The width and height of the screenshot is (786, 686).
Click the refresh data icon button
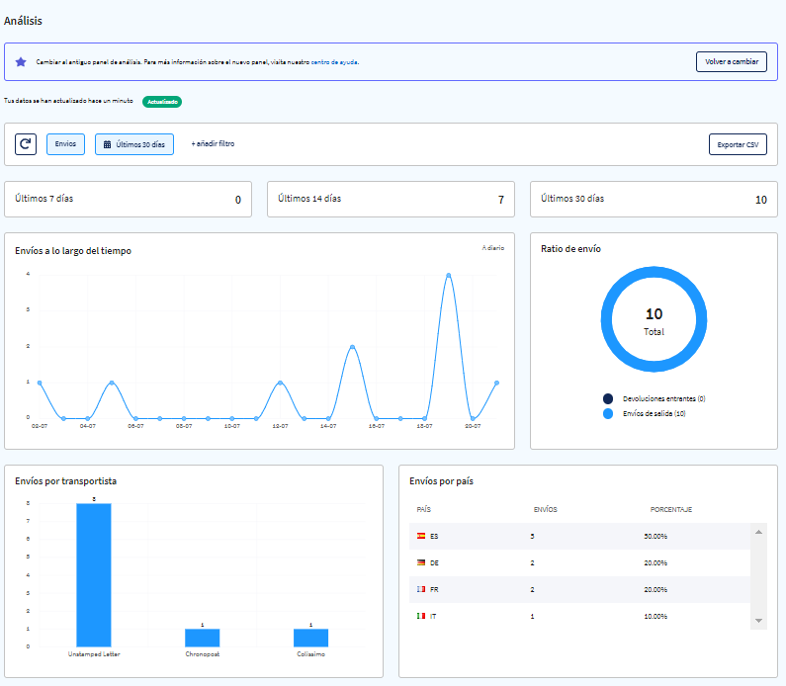pyautogui.click(x=26, y=144)
